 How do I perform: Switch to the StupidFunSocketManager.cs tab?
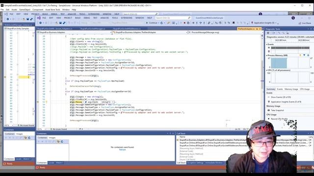pyautogui.click(x=93, y=29)
